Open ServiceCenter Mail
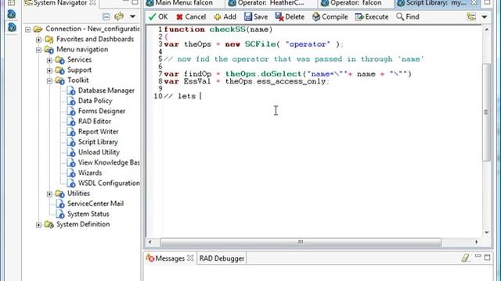501x281 pixels. (96, 204)
